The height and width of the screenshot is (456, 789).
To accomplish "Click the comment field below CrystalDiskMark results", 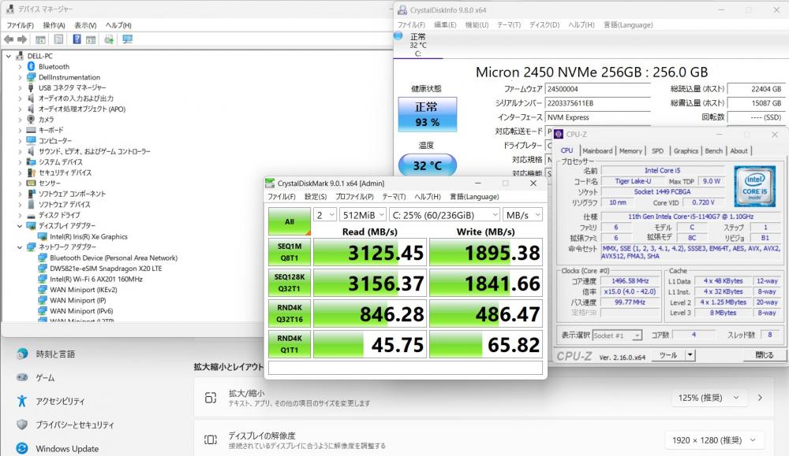I will [405, 368].
